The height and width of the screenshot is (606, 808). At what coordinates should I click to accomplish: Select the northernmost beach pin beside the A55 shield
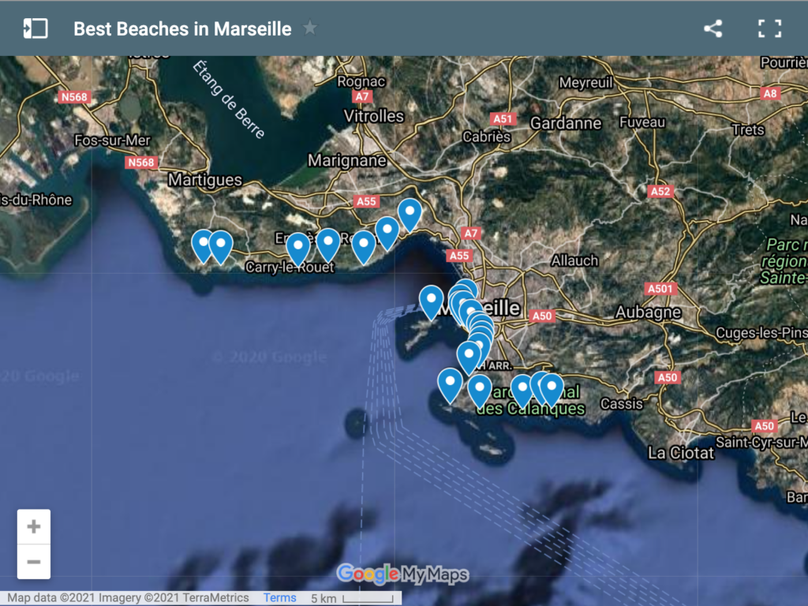click(410, 215)
